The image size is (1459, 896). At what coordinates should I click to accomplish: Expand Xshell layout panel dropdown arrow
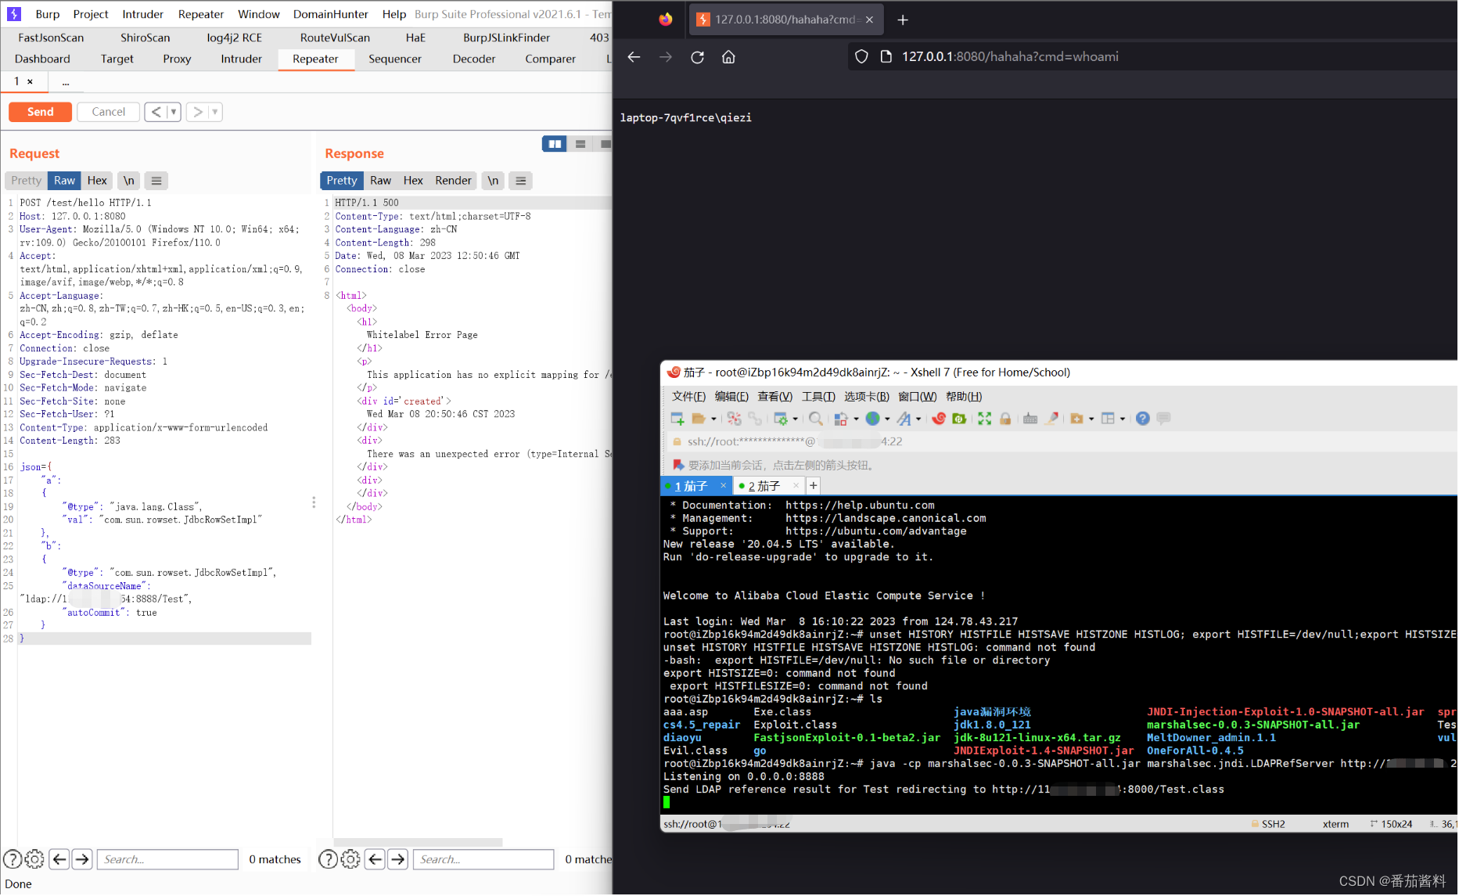point(1123,419)
